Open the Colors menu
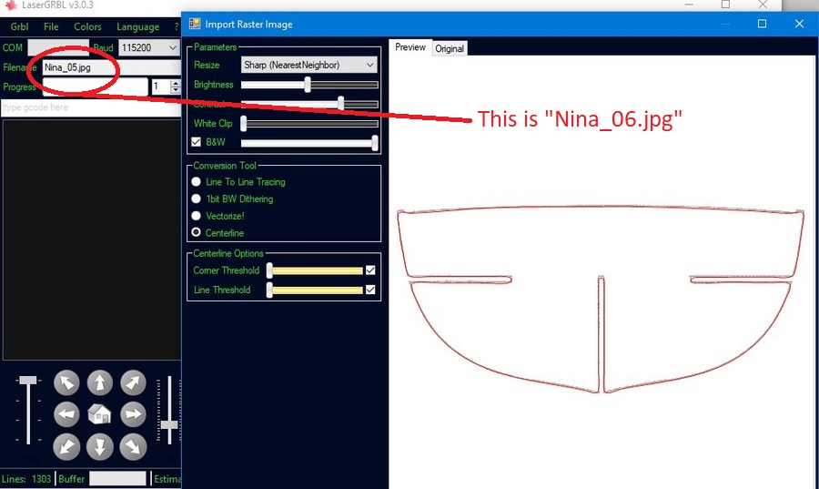 pos(87,26)
